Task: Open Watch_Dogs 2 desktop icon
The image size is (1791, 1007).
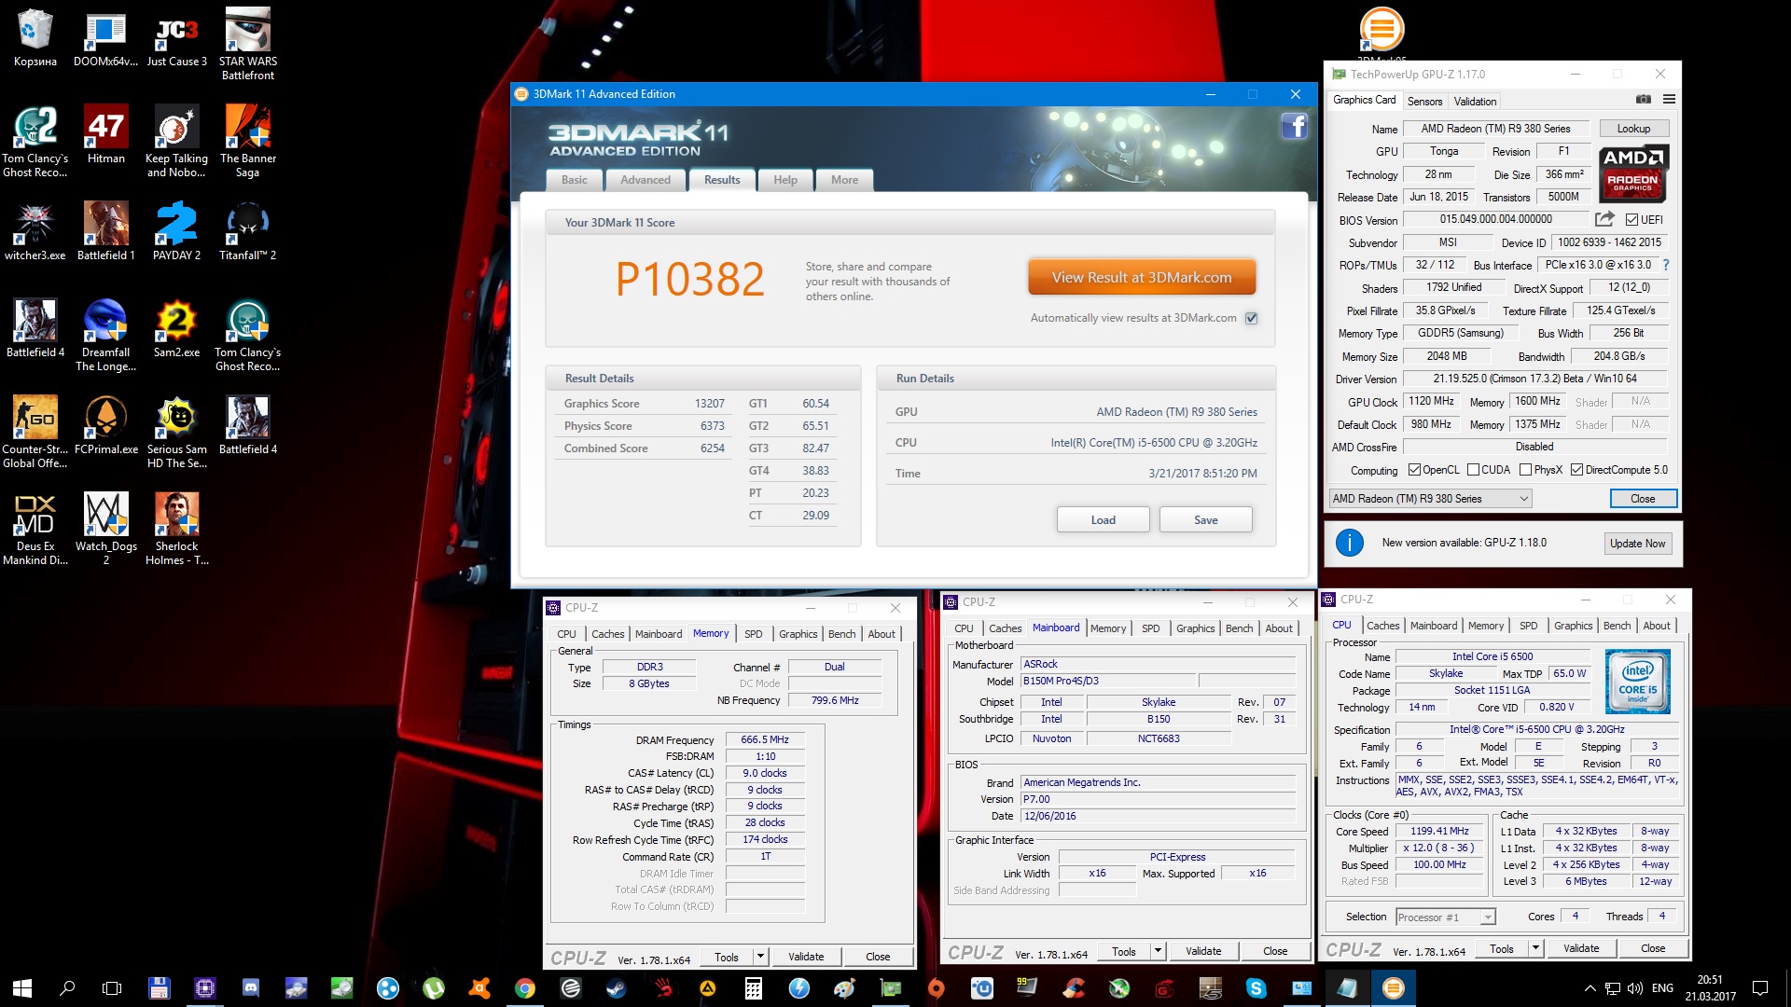Action: click(106, 530)
